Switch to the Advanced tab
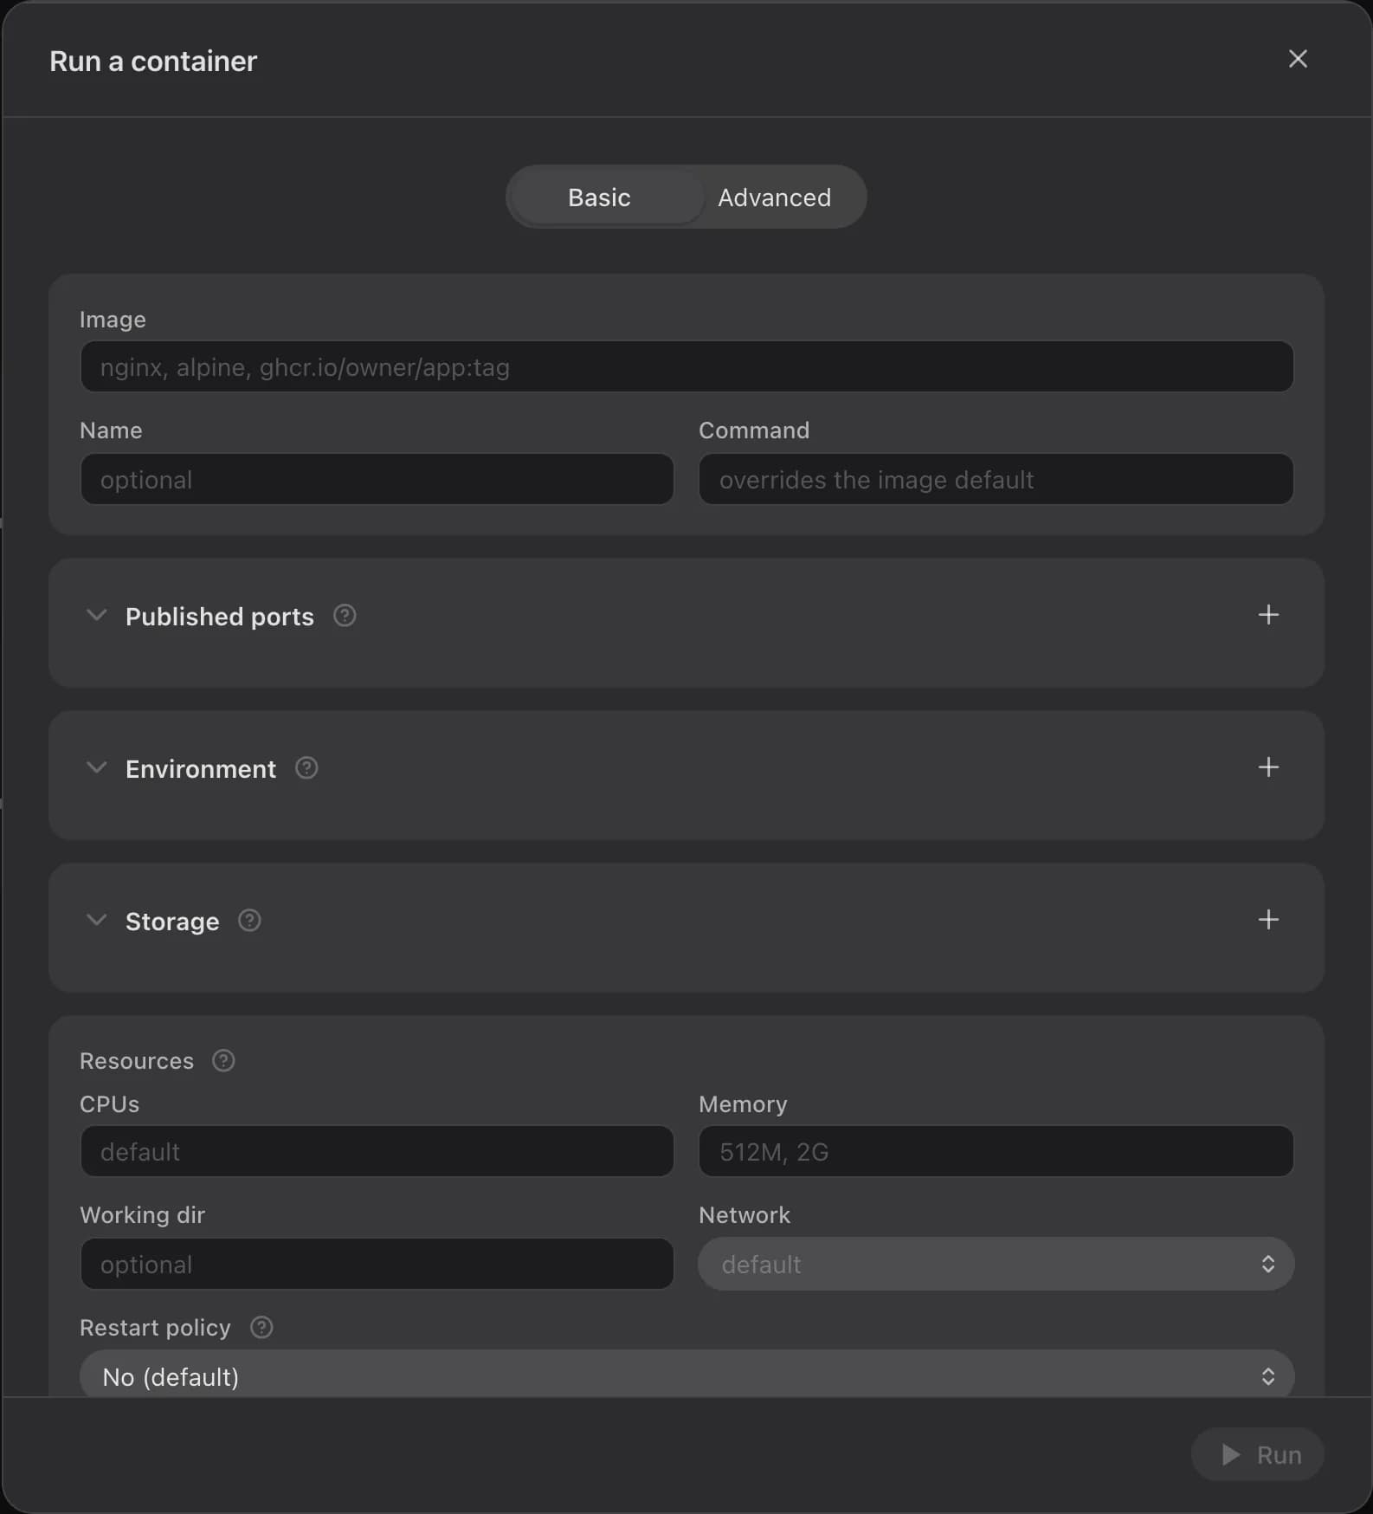 click(x=774, y=197)
